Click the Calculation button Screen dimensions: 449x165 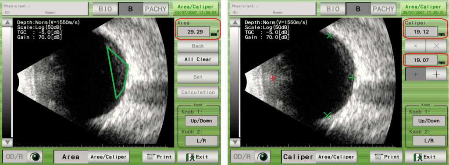[198, 93]
